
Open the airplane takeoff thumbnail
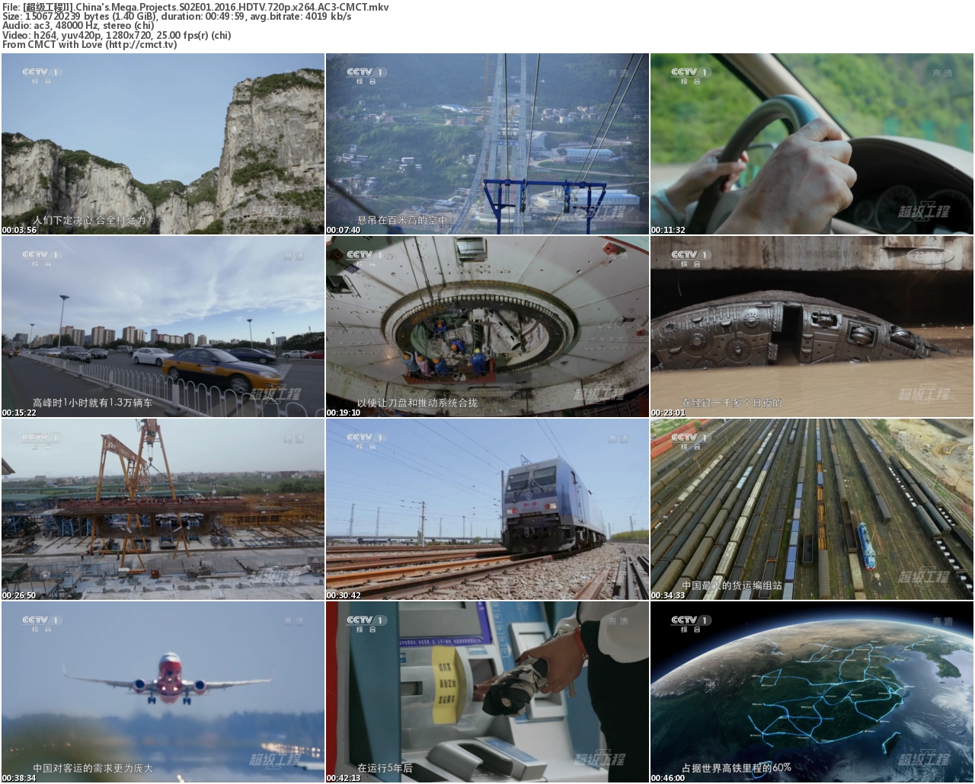click(162, 692)
